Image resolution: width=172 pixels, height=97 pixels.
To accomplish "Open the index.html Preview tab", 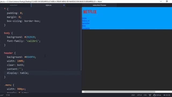I will click(99, 5).
